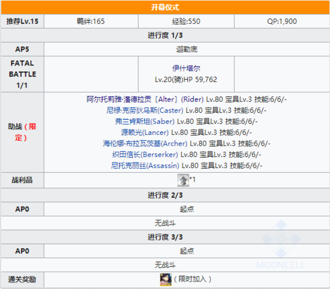Click the 羁绊:165 bond cell
Screen dimensions: 330x289
tap(91, 21)
